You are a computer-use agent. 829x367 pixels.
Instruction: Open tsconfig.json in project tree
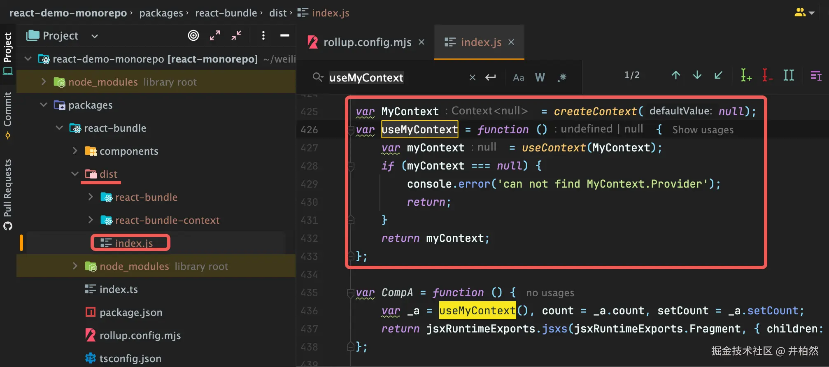[x=130, y=358]
